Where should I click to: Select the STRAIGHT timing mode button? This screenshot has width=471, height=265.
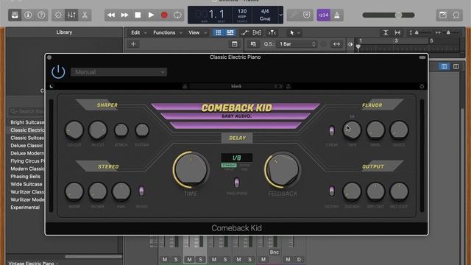click(x=229, y=166)
